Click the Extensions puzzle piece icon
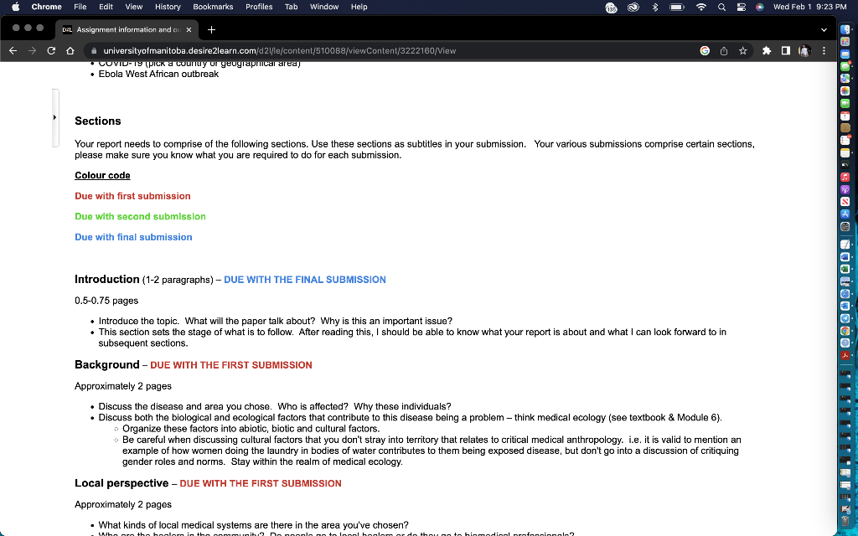The width and height of the screenshot is (858, 536). [767, 50]
